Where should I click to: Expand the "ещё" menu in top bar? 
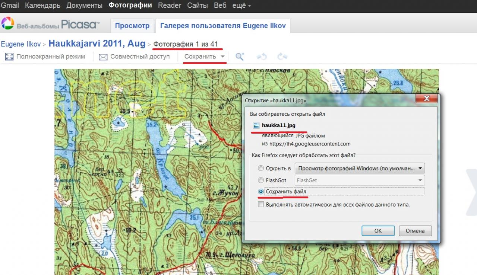242,6
